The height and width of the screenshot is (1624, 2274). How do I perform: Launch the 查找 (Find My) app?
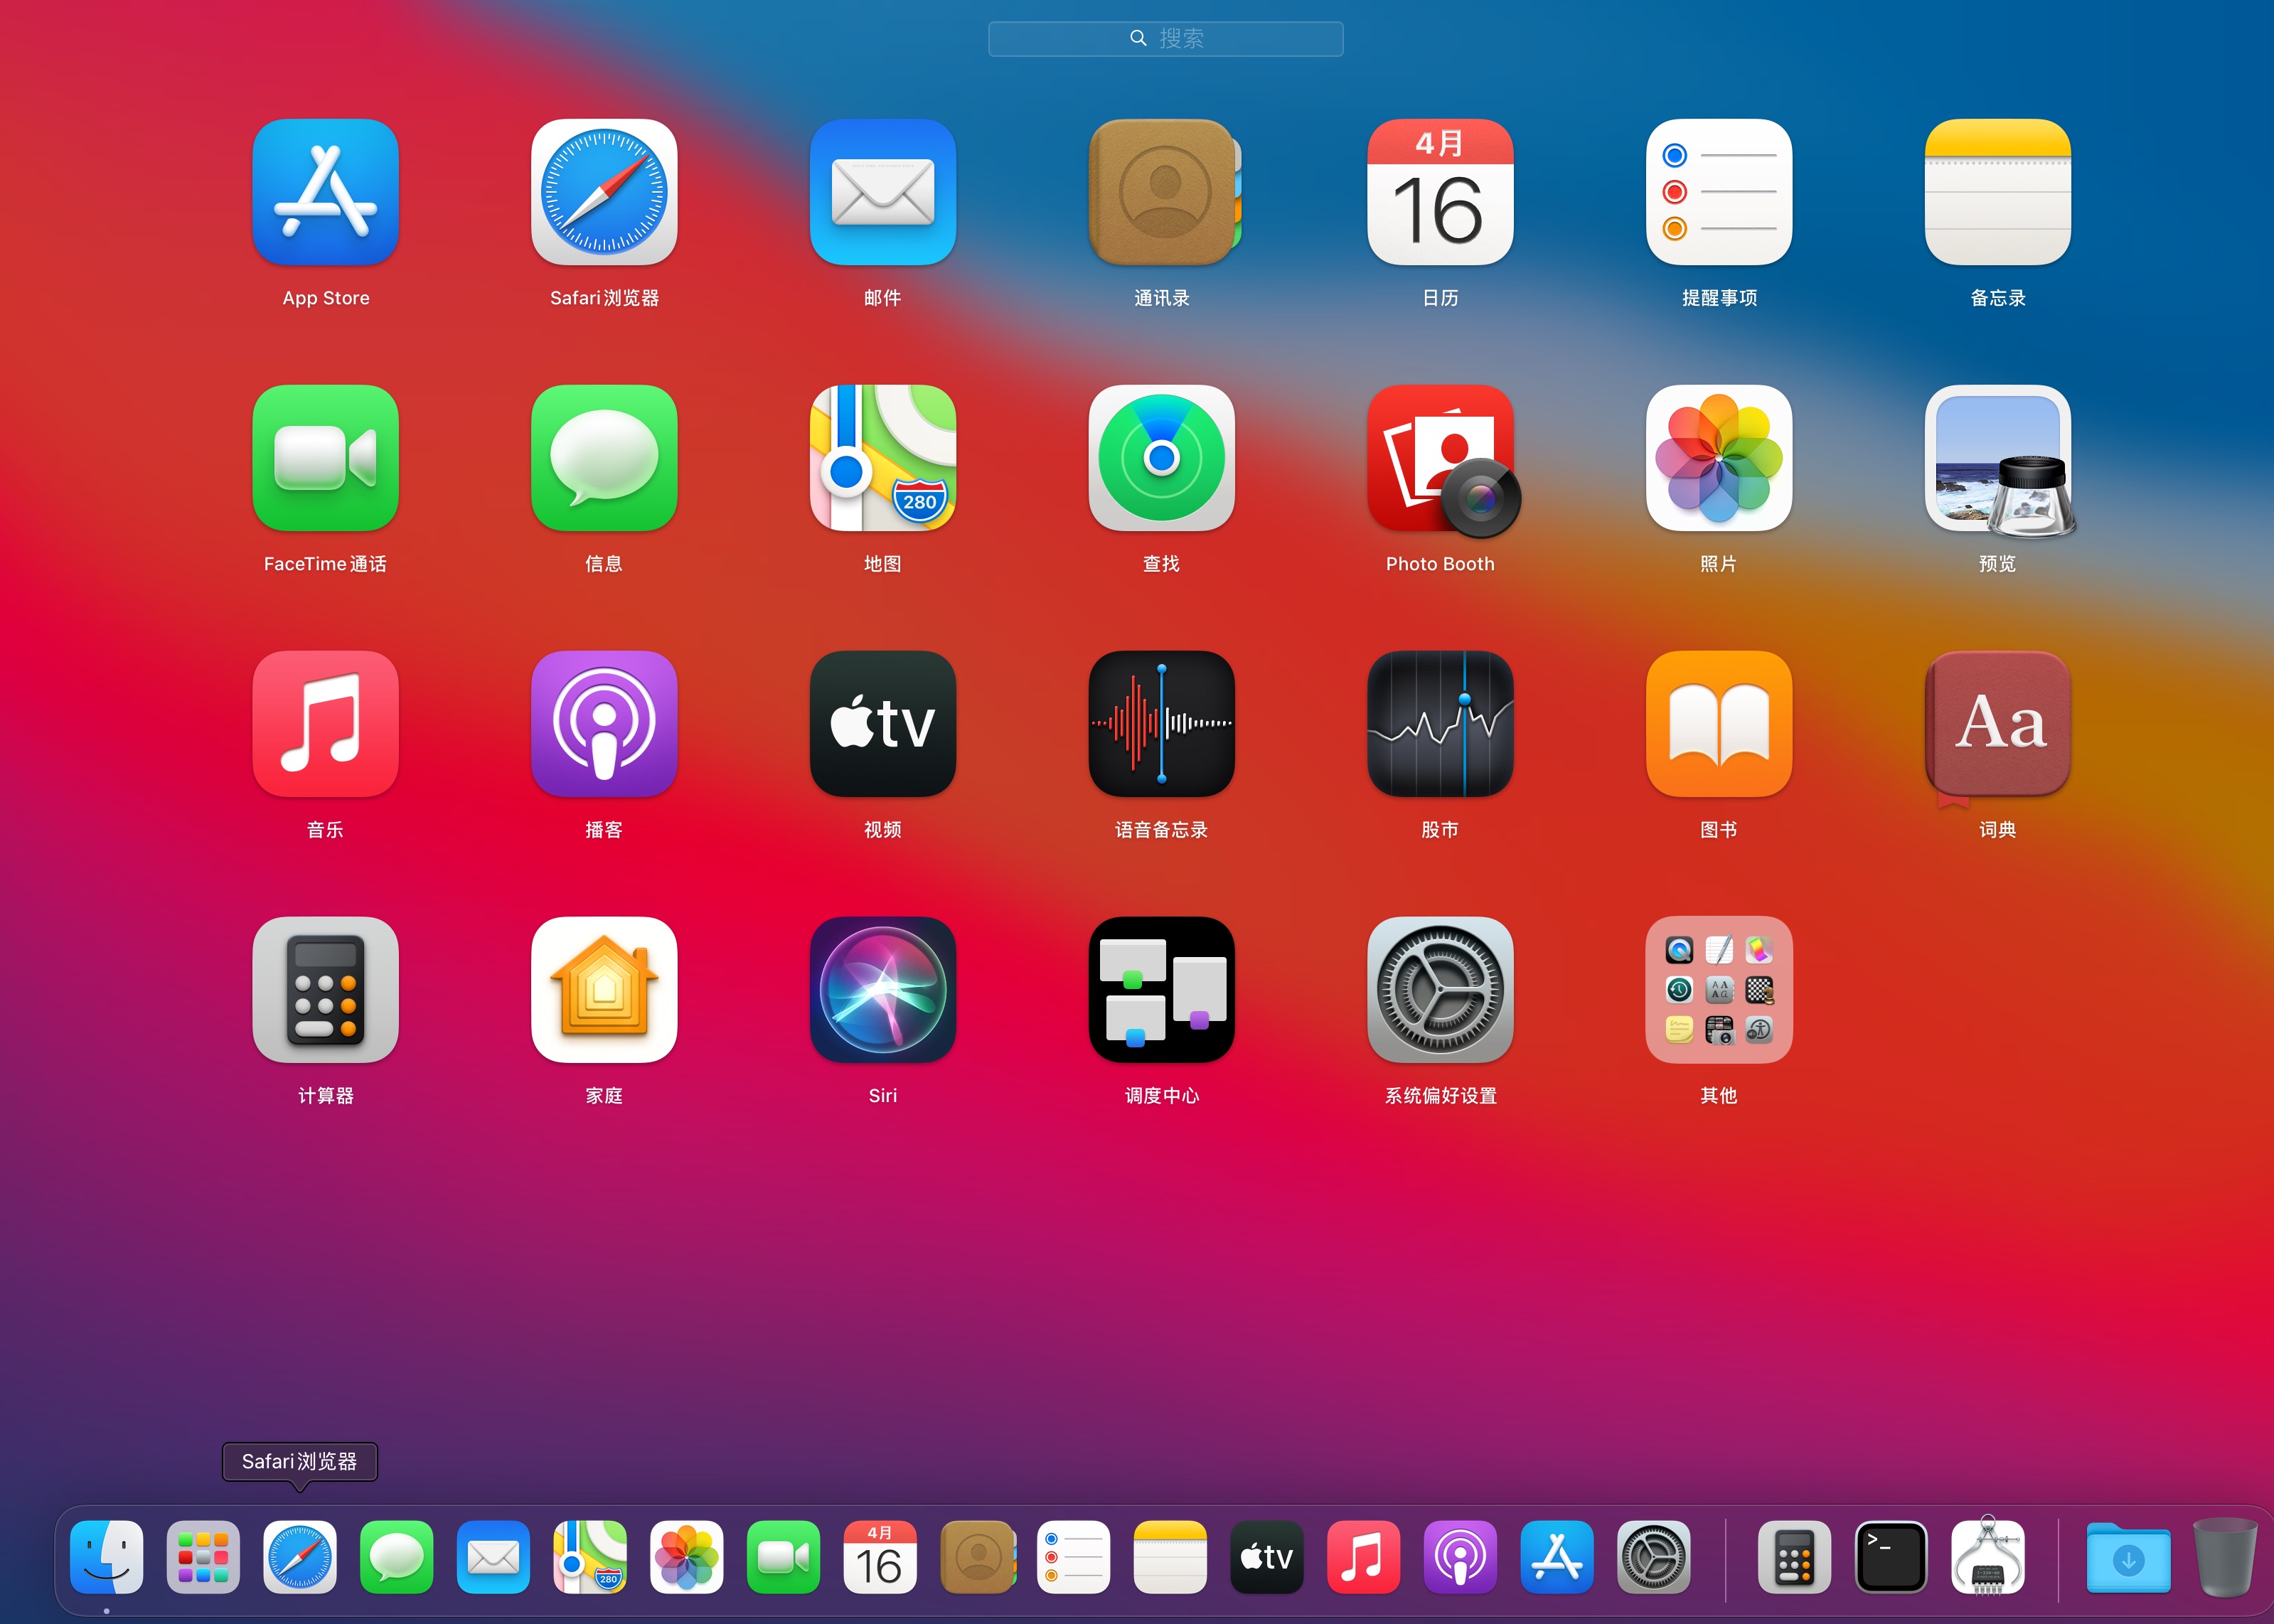1161,459
